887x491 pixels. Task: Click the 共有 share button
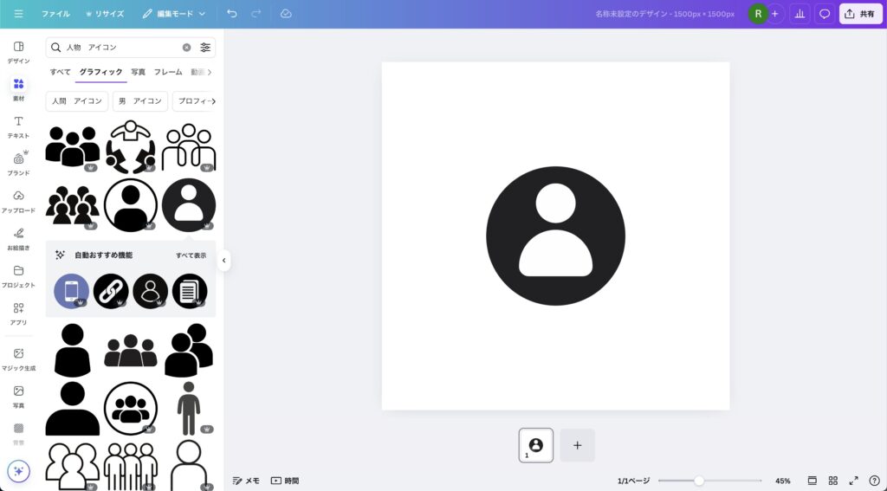[x=860, y=14]
